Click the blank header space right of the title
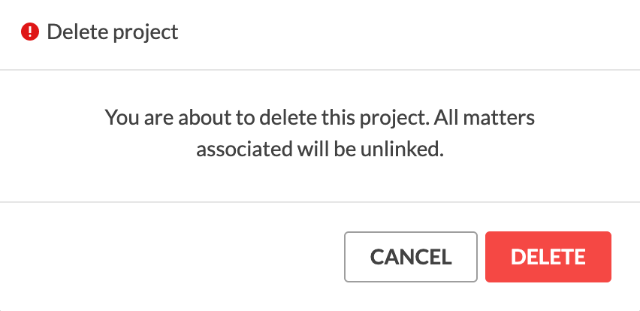The image size is (640, 311). 408,32
